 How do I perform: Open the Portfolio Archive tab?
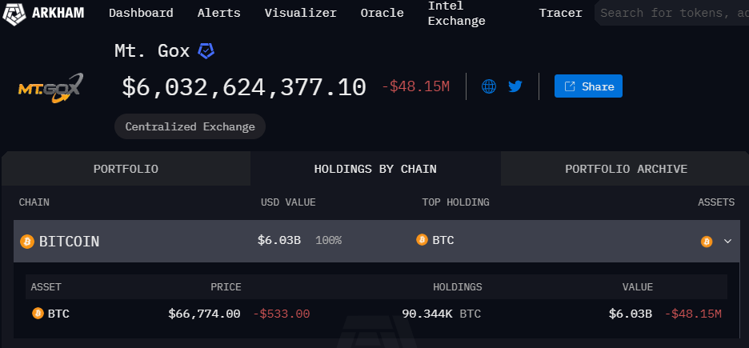tap(627, 169)
